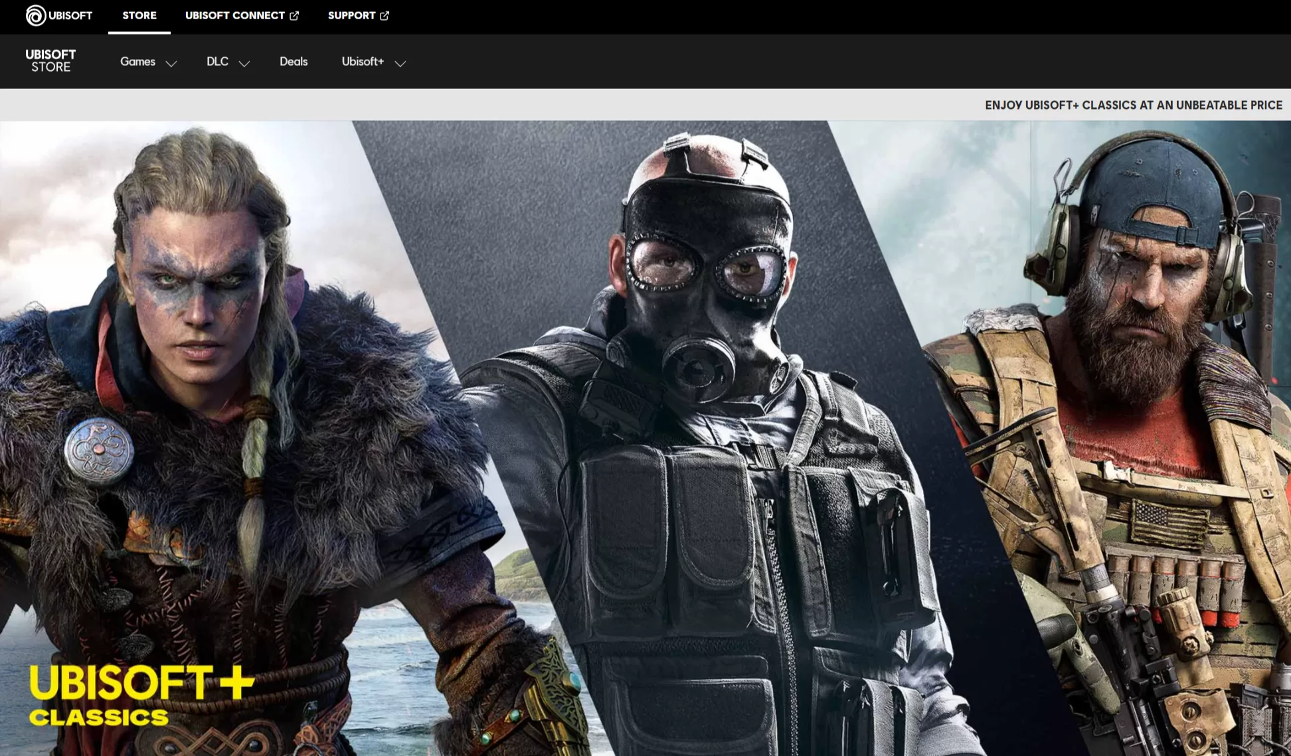Click the 'Enjoy Ubisoft+ Classics' banner text
The image size is (1291, 756).
pyautogui.click(x=1133, y=105)
